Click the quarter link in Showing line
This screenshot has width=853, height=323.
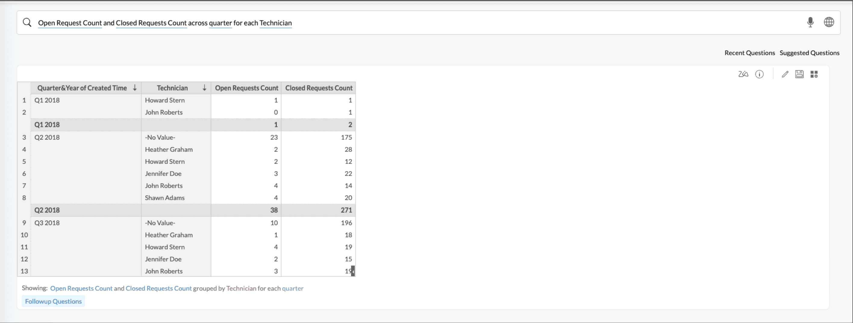(x=292, y=288)
